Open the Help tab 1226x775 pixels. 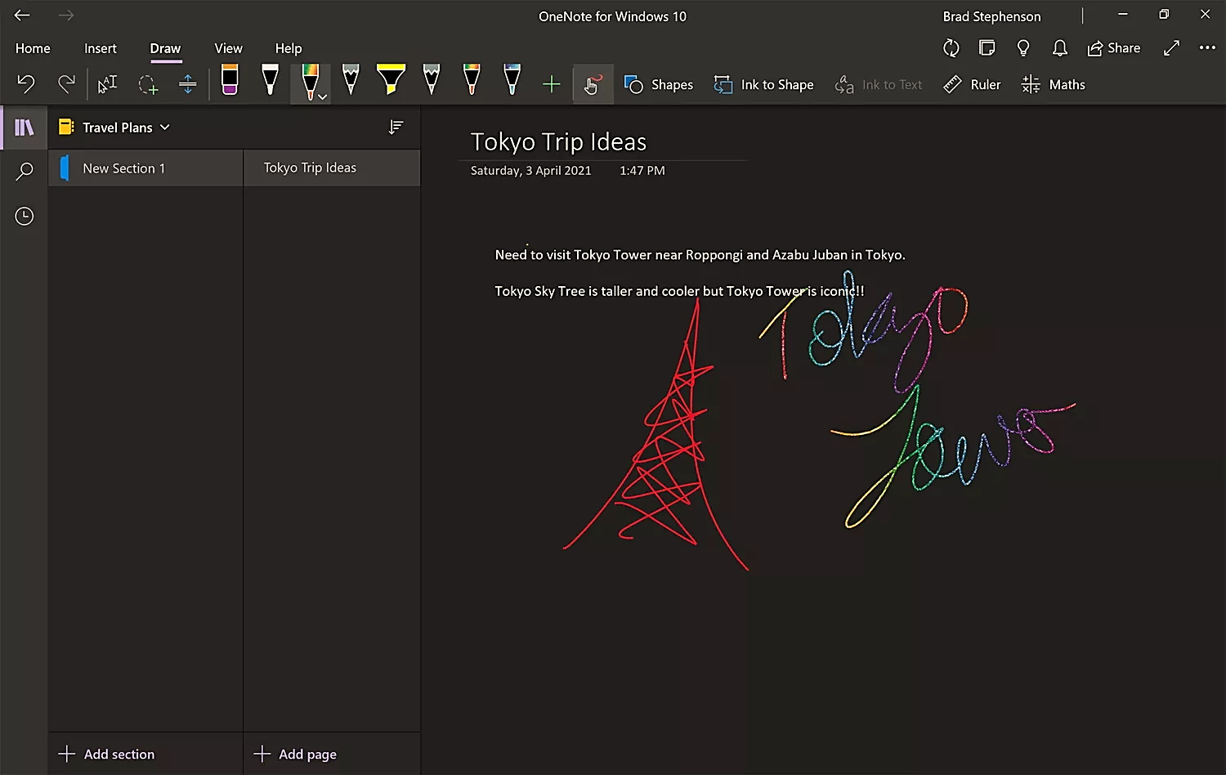289,48
